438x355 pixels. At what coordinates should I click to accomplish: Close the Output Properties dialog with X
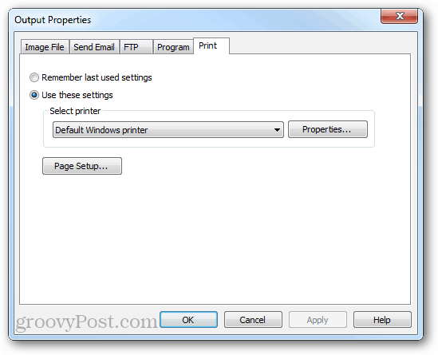click(399, 16)
